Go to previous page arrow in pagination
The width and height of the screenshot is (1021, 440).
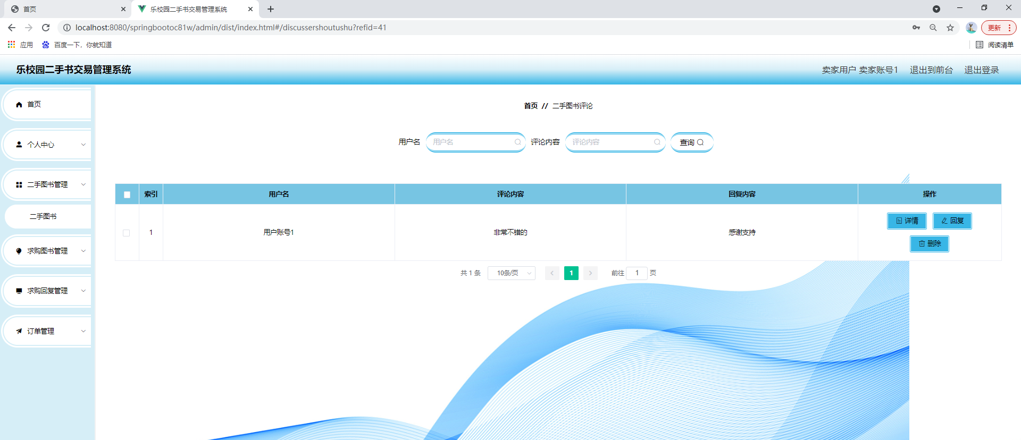tap(552, 273)
